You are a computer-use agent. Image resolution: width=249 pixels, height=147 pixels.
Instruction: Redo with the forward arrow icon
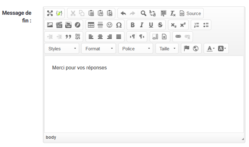click(133, 13)
